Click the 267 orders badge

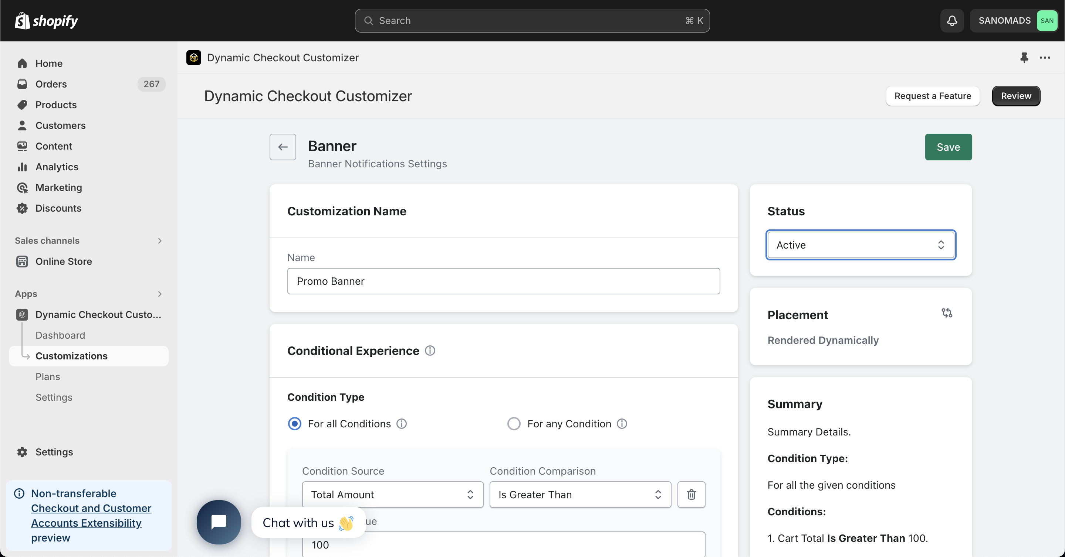(x=151, y=84)
